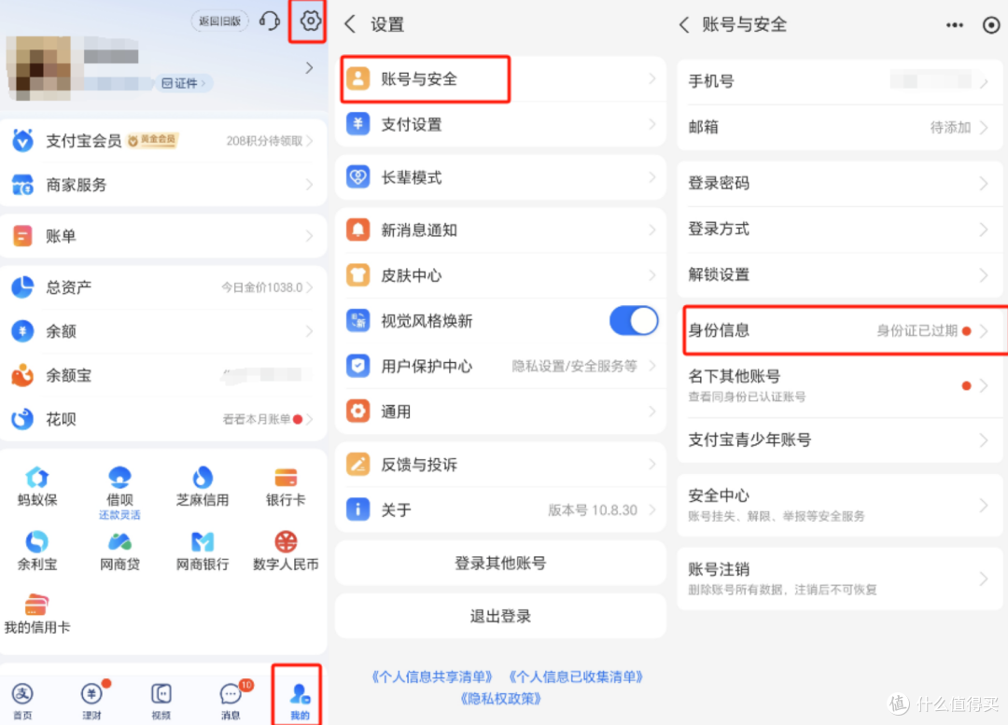This screenshot has width=1008, height=725.
Task: Switch to 消息 messages tab
Action: (x=231, y=700)
